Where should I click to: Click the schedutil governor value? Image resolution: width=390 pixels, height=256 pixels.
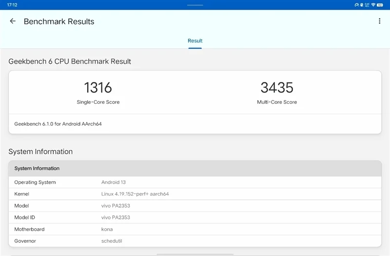click(x=112, y=241)
